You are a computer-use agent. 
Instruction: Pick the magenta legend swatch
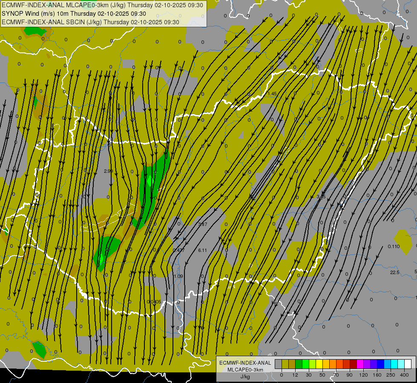[360, 364]
